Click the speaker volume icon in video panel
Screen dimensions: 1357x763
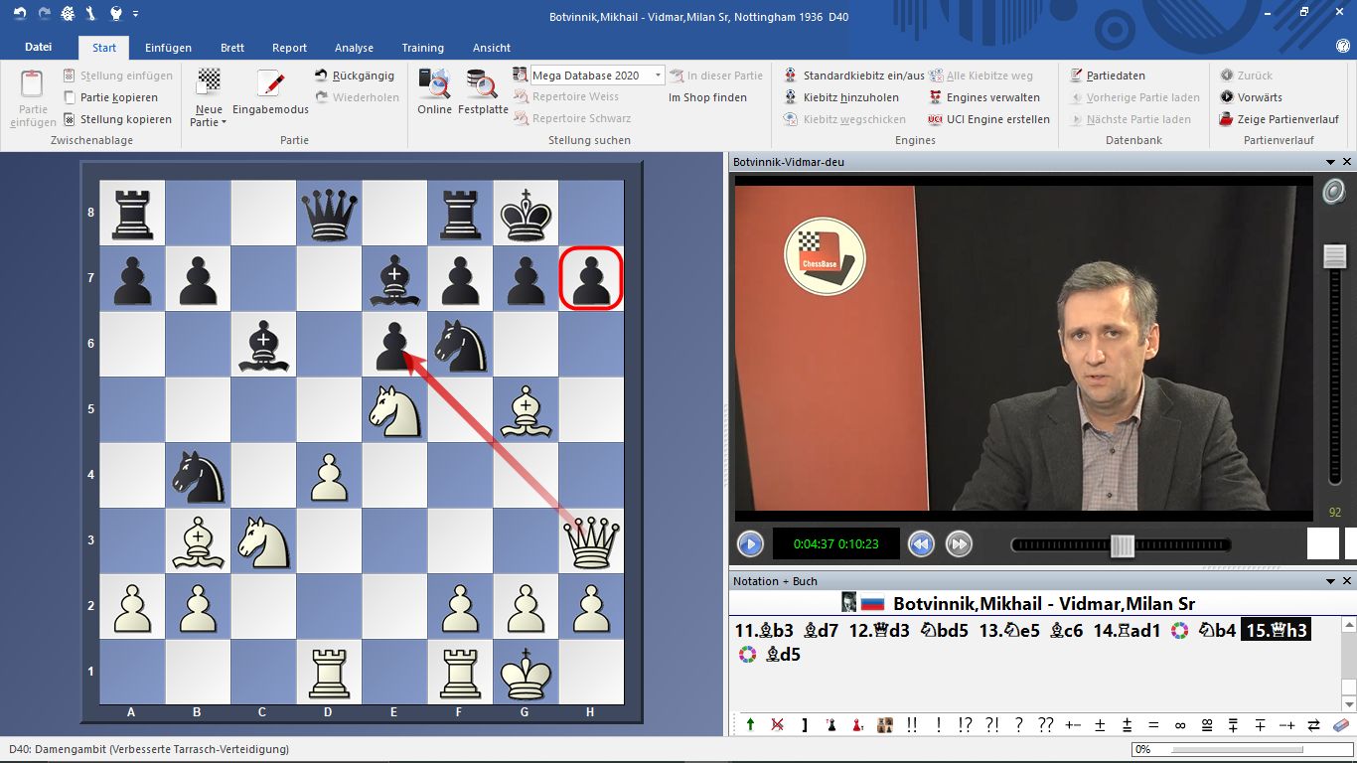point(1333,191)
